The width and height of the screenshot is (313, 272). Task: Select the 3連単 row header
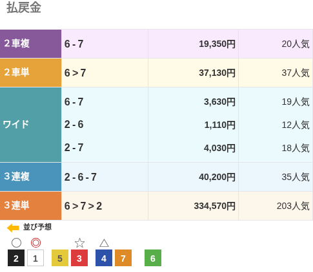point(30,206)
